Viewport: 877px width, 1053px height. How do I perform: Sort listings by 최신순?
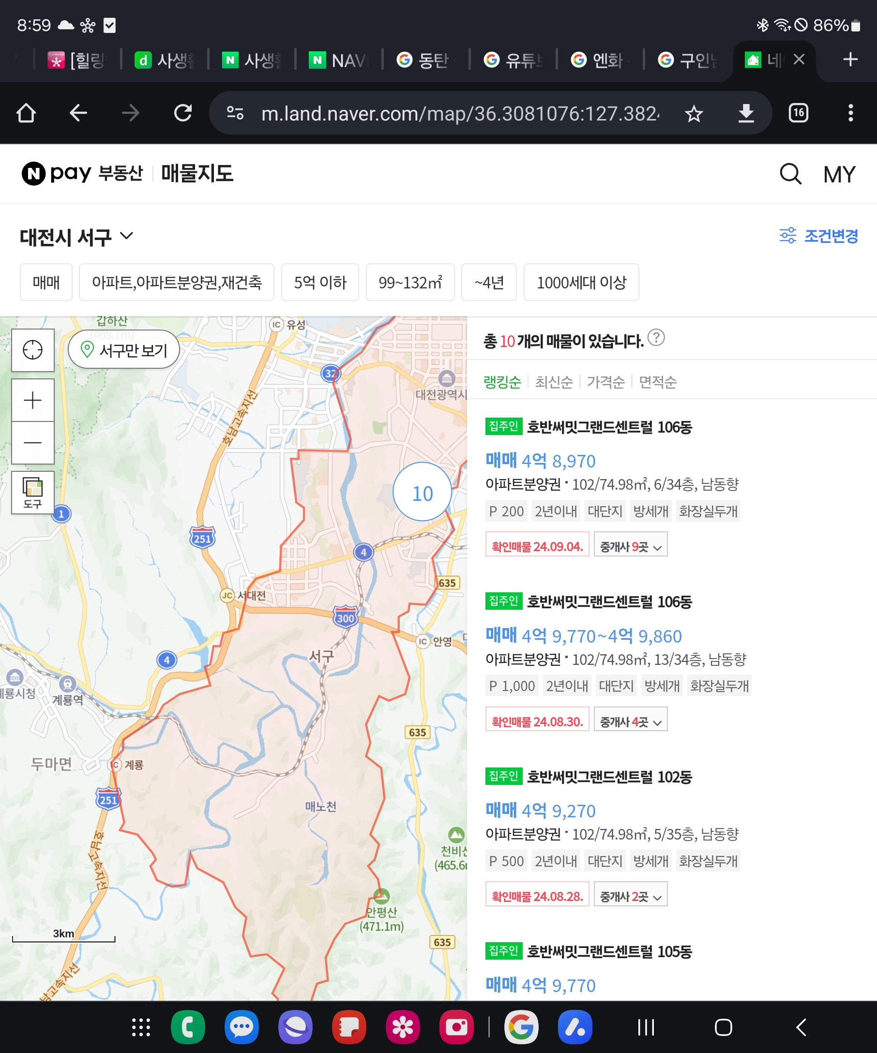pyautogui.click(x=554, y=382)
